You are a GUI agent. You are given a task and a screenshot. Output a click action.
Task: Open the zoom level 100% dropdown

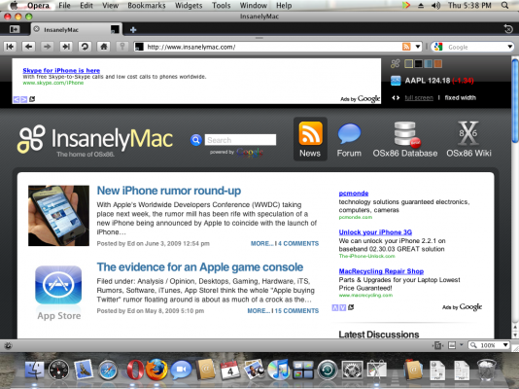[488, 345]
